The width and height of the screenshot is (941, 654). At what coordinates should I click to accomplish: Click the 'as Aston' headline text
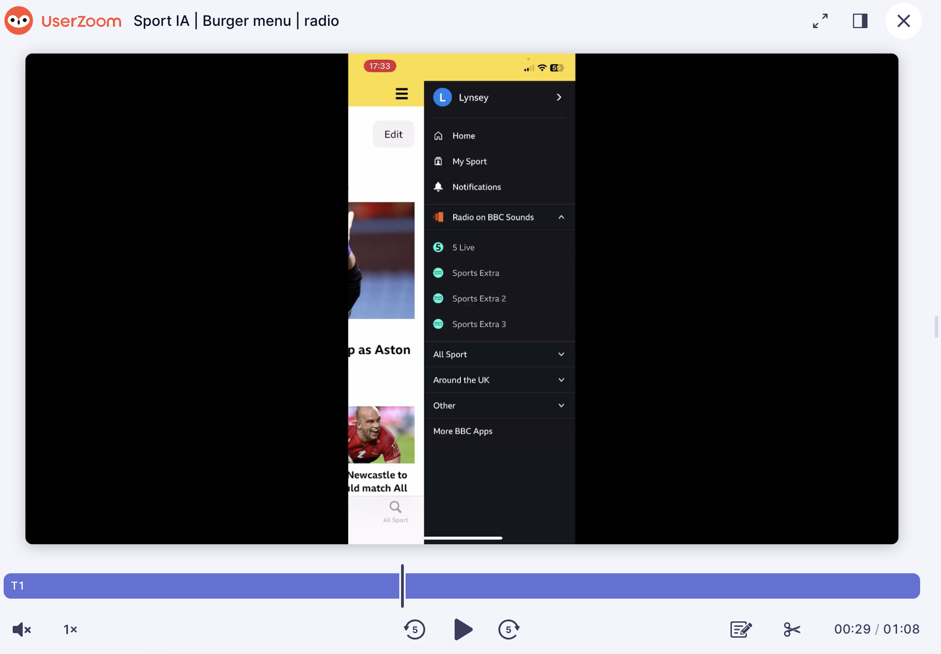tap(384, 350)
